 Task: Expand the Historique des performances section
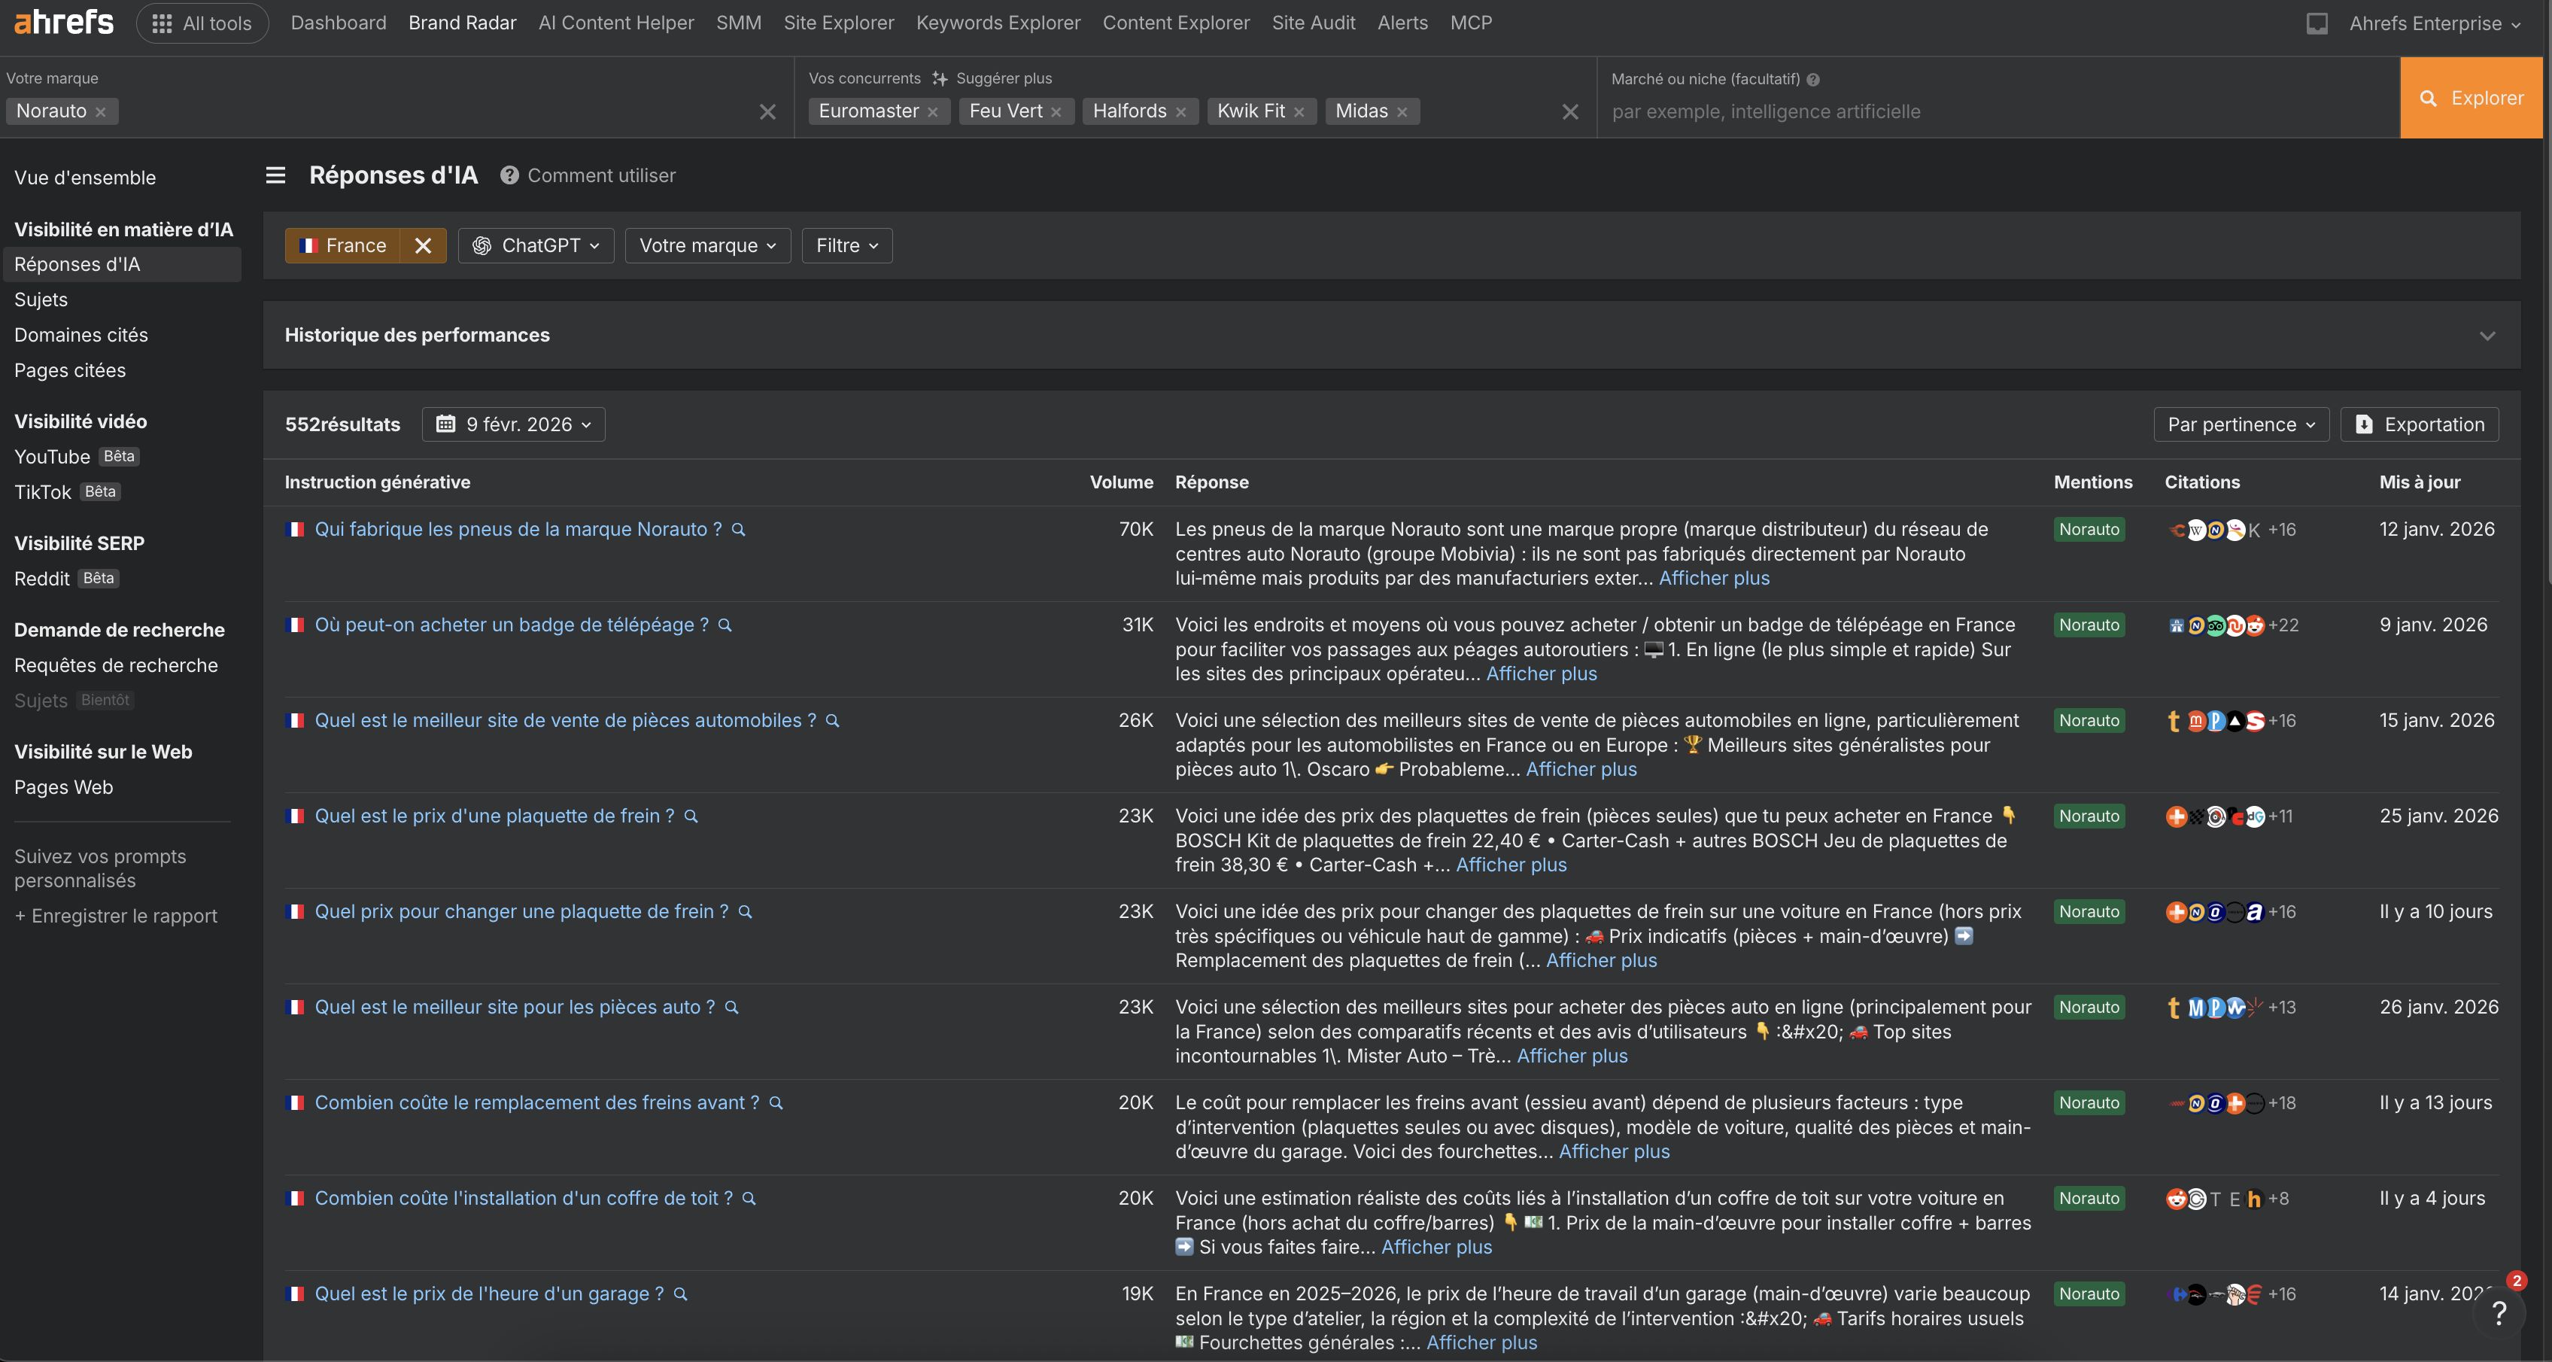[2487, 336]
